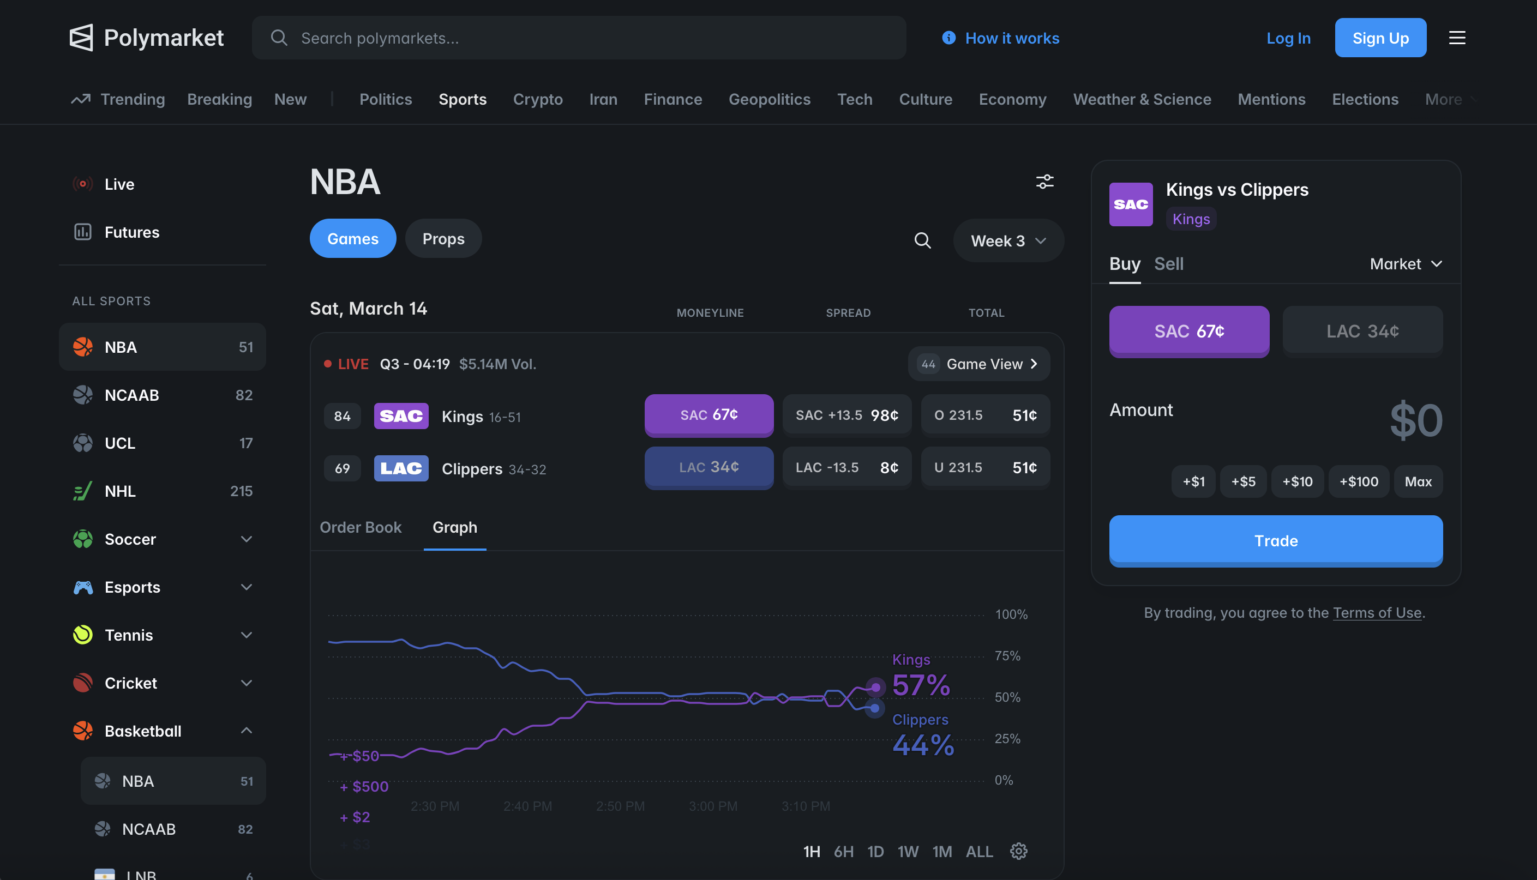Switch to the Order Book tab
This screenshot has height=880, width=1537.
click(x=360, y=527)
